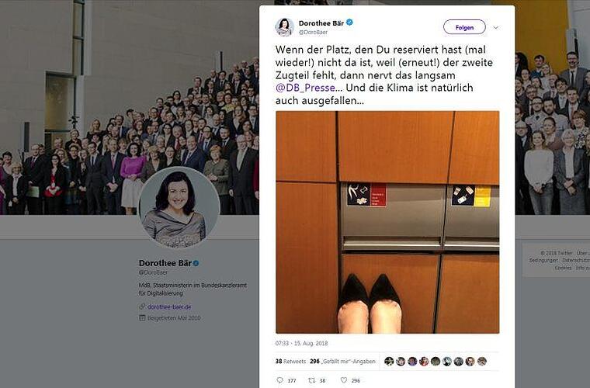Open the dorothee-baer.de website link
The image size is (590, 388).
(169, 307)
